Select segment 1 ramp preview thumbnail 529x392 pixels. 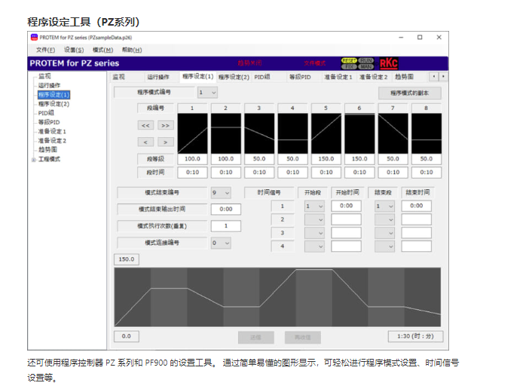coord(192,133)
